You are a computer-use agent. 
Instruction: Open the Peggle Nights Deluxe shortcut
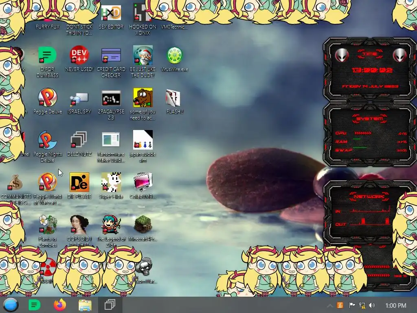click(x=47, y=140)
